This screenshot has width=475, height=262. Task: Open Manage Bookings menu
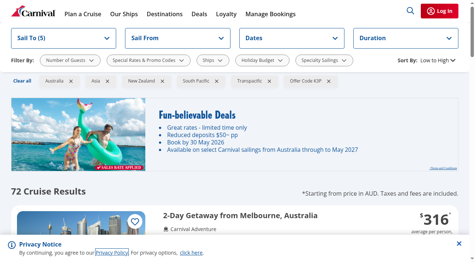[x=270, y=14]
